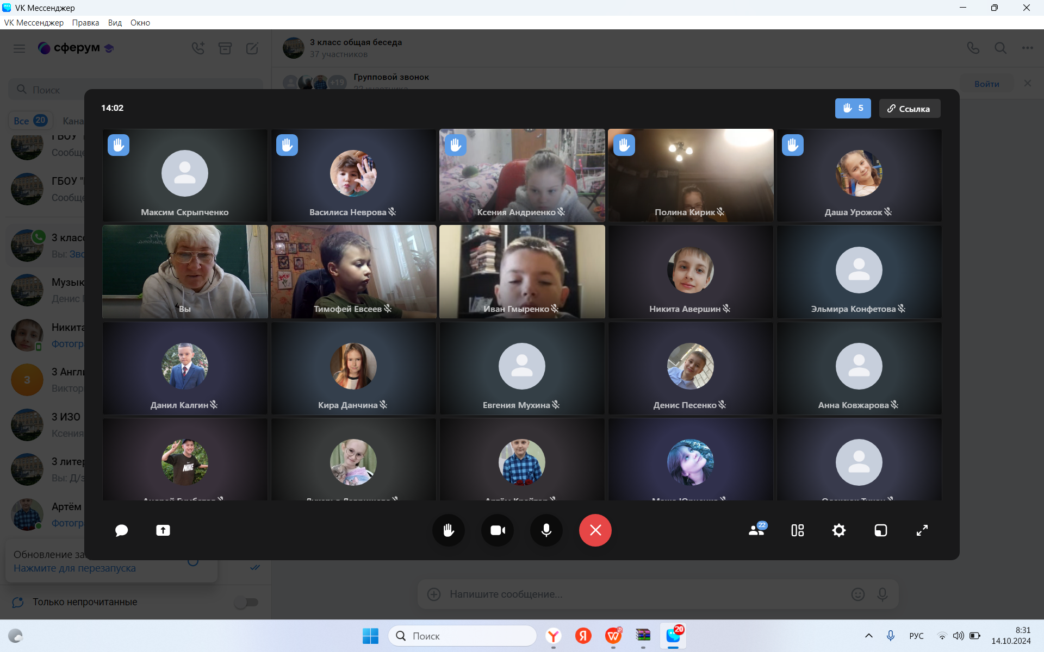The width and height of the screenshot is (1044, 652).
Task: Minimize call to picture-in-picture icon
Action: [x=881, y=530]
